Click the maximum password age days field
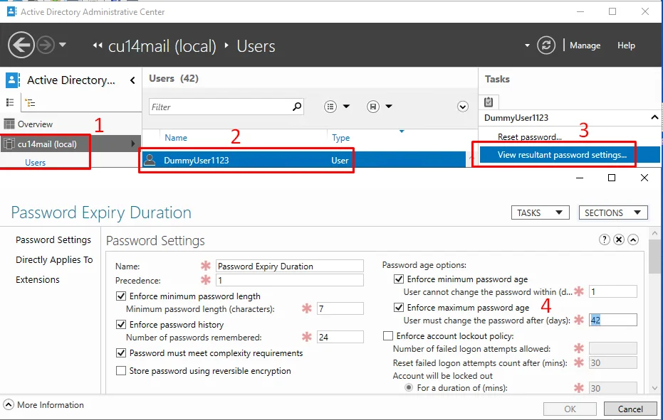 tap(612, 320)
